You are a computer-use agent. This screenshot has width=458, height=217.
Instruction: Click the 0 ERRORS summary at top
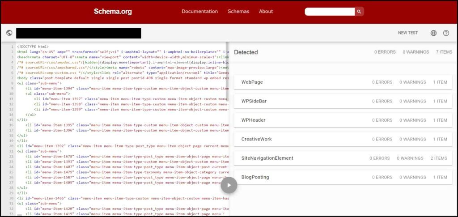(385, 52)
